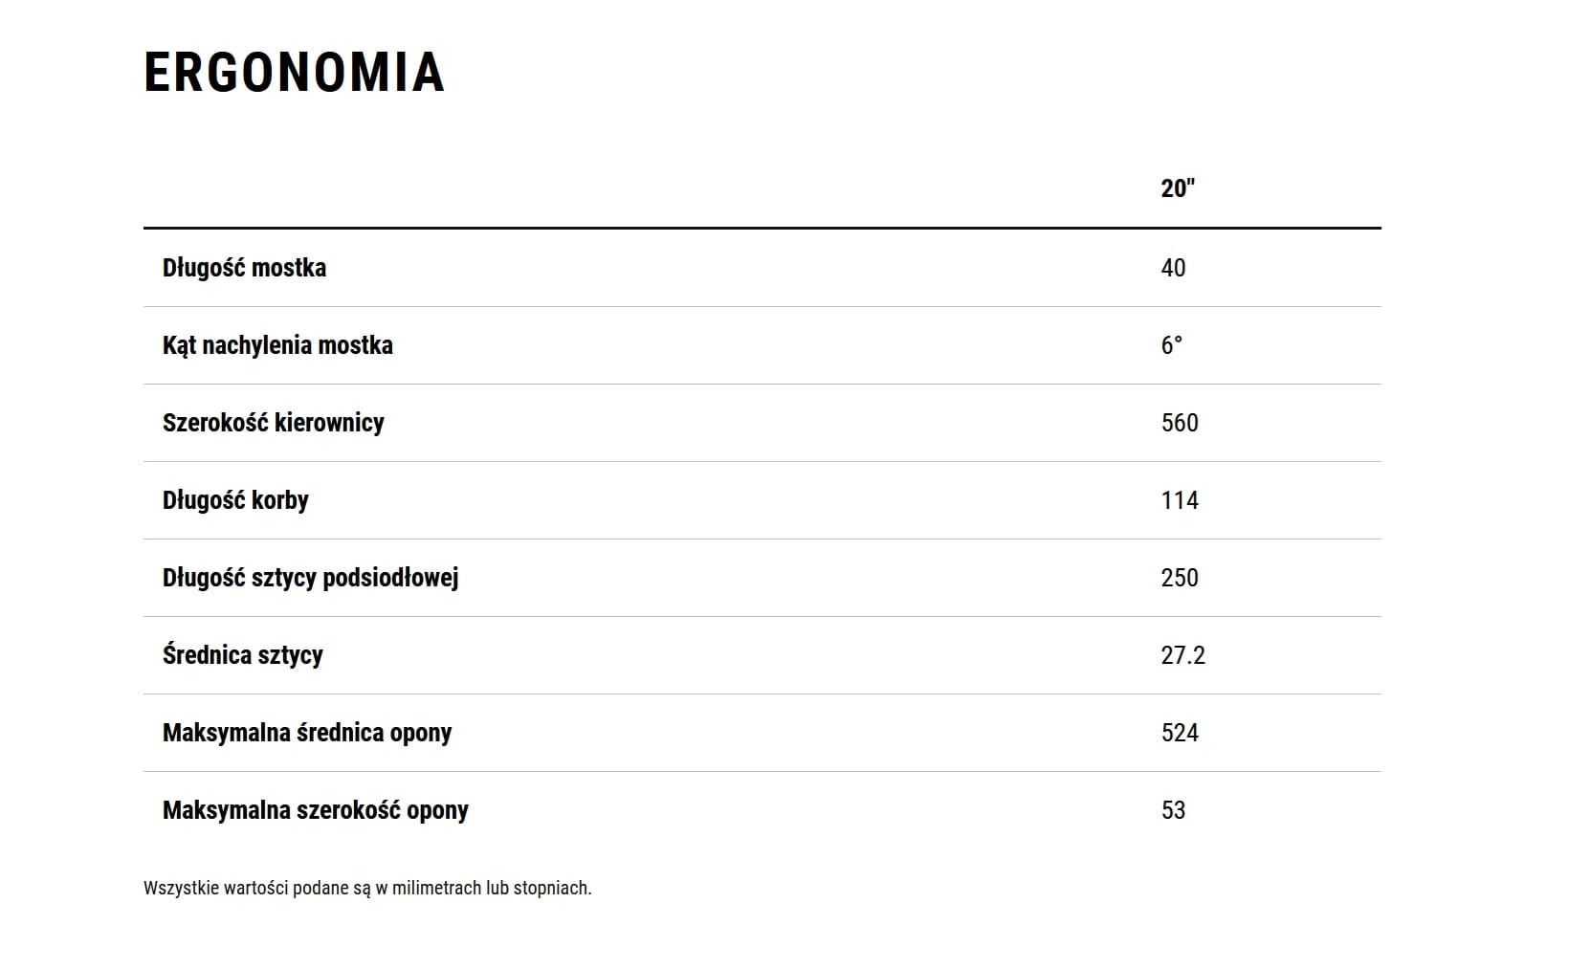This screenshot has width=1590, height=969.
Task: Select the crank length value 114
Action: [1179, 500]
